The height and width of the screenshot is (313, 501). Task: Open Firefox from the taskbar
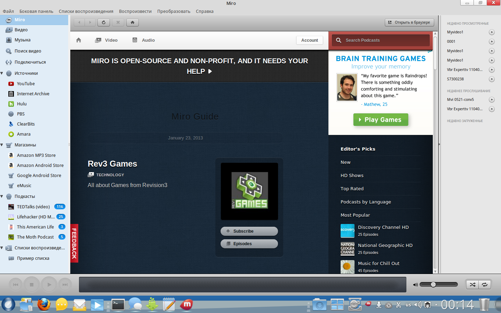click(44, 305)
